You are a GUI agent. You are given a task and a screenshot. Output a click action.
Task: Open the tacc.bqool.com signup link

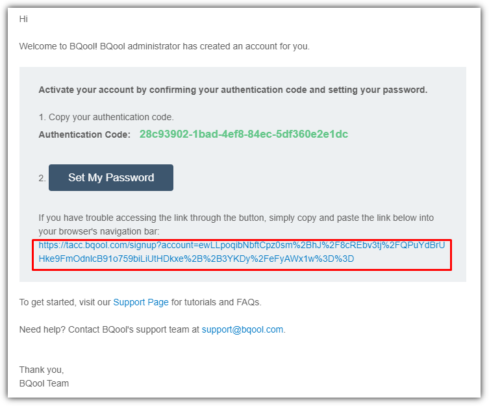(x=242, y=252)
